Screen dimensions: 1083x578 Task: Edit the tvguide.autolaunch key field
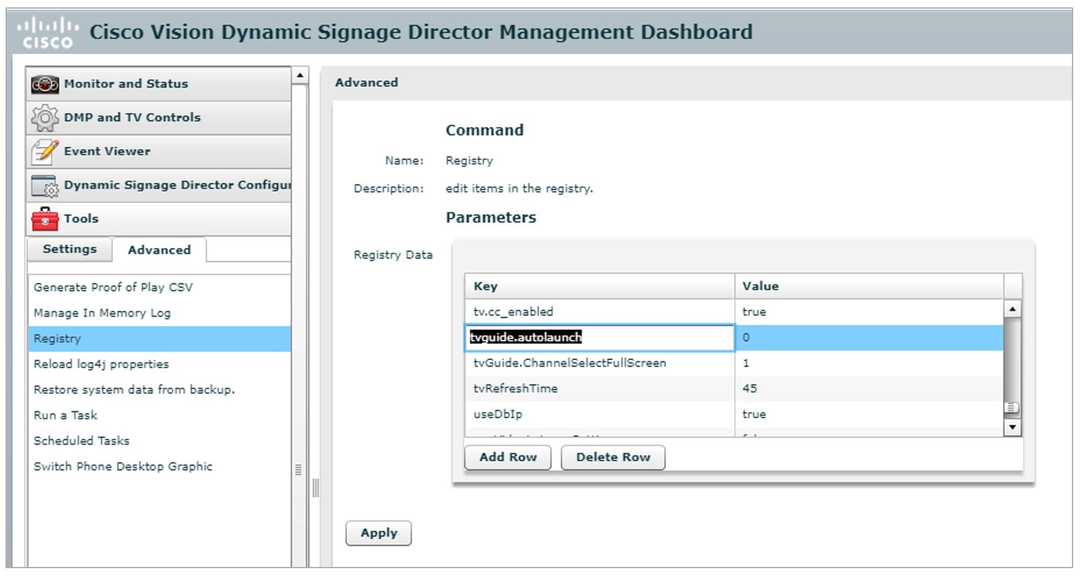pos(599,337)
